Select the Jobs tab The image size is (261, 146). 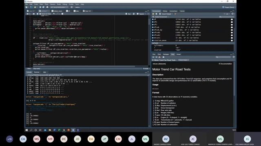pos(44,72)
